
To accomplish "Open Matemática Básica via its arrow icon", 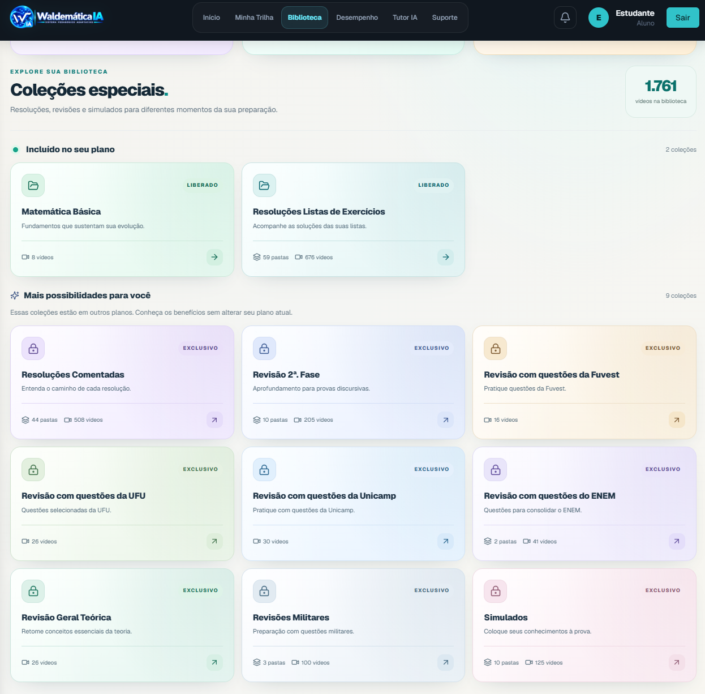I will click(214, 257).
